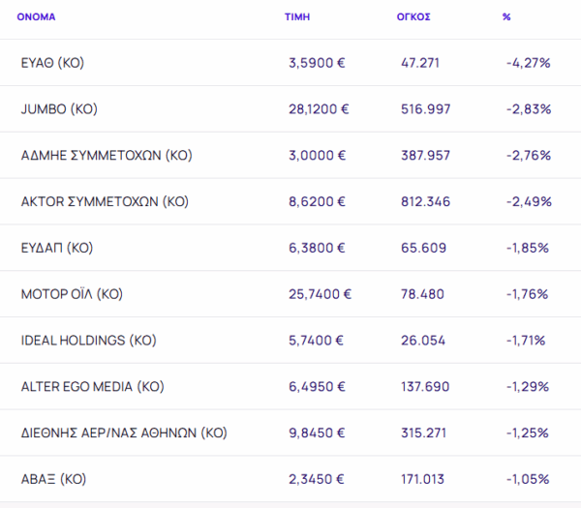Select ΑΔΜΗΕ ΣΥΜΜΕΤΟΧΩΝ (ΚΟ) stock
This screenshot has width=581, height=508.
(107, 156)
